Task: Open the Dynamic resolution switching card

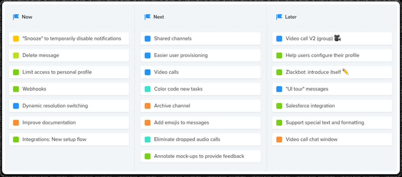Action: (x=69, y=106)
